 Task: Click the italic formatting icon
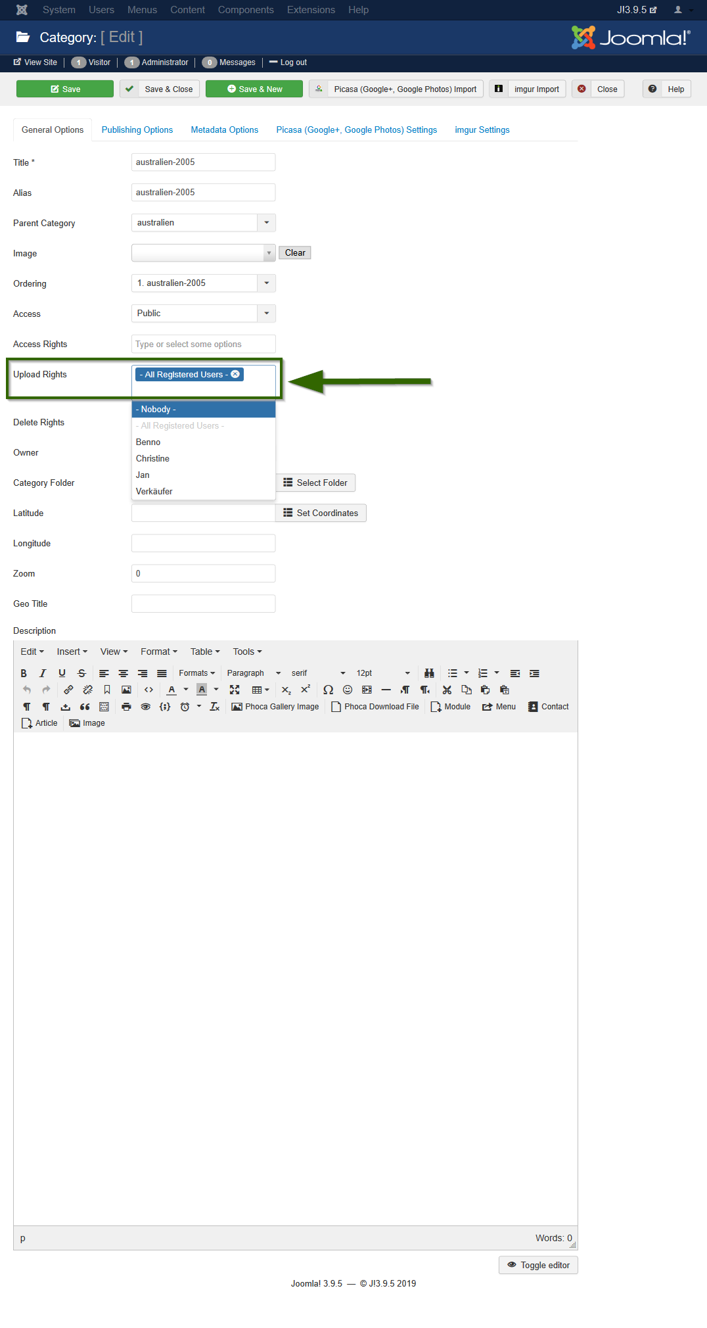[x=43, y=673]
